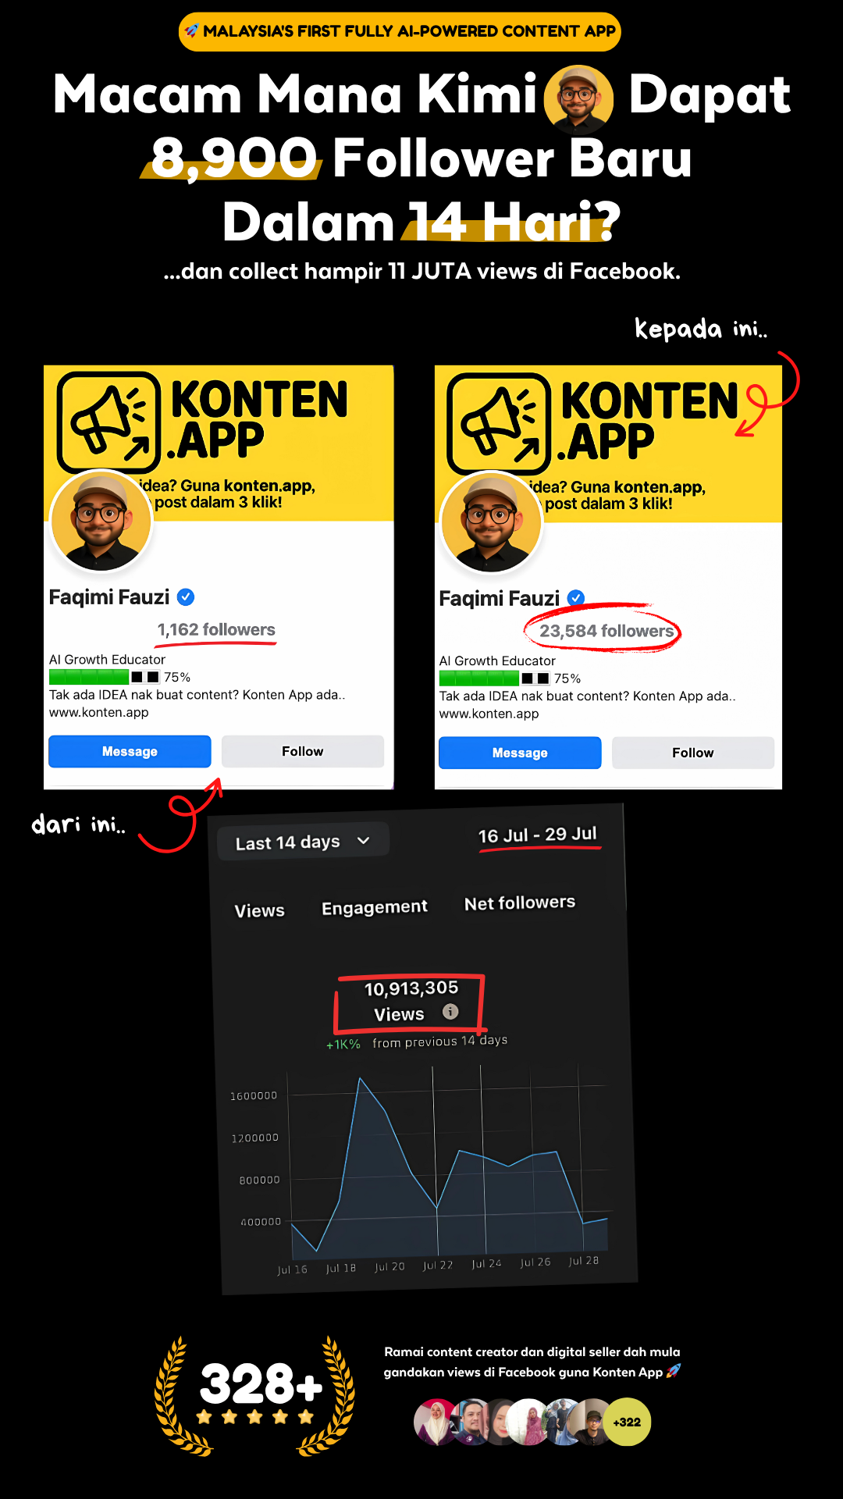Switch to the Net followers tab

520,903
